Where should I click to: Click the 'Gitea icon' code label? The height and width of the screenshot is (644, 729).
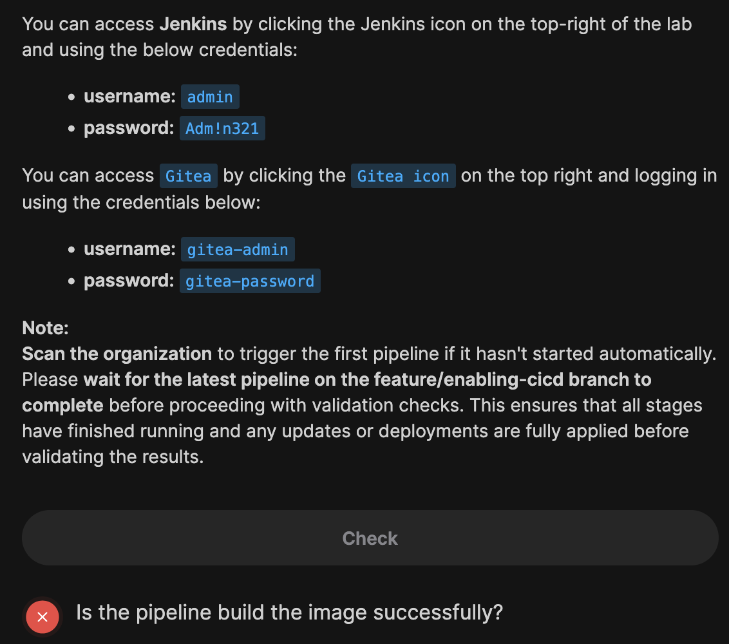tap(403, 176)
